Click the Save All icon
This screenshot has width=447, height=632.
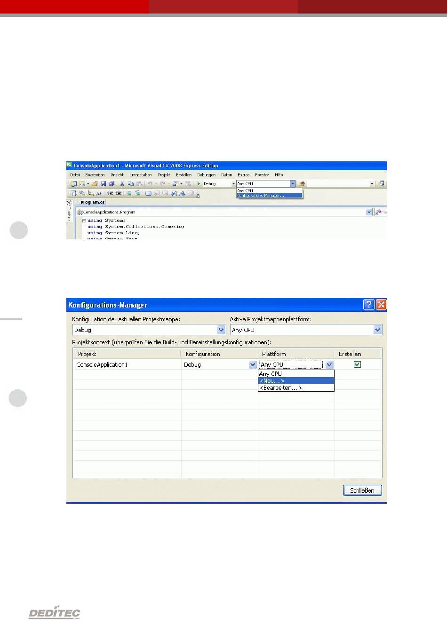point(112,184)
